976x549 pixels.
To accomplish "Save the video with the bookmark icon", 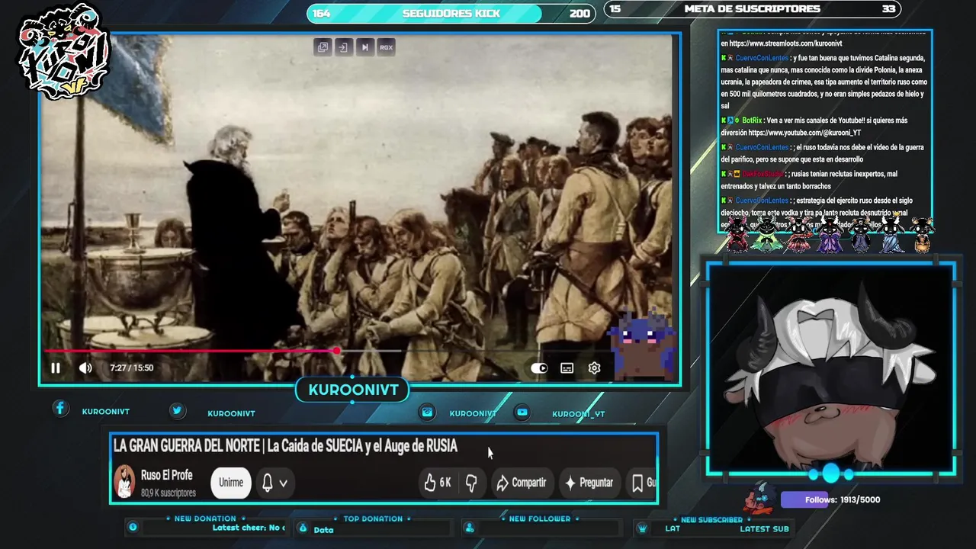I will [x=637, y=483].
